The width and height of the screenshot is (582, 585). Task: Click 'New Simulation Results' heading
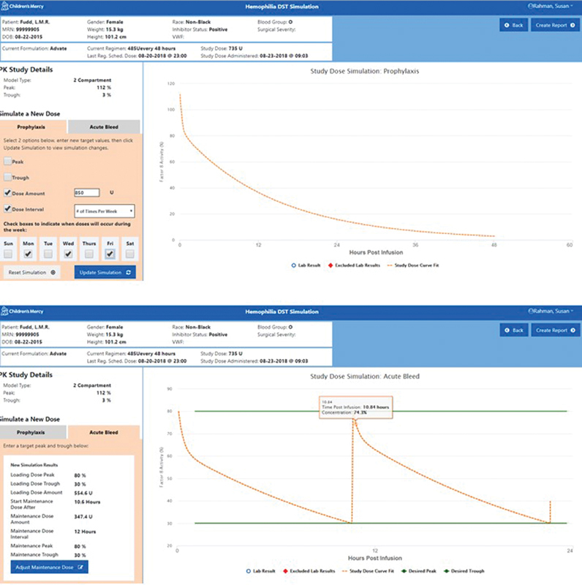(34, 465)
